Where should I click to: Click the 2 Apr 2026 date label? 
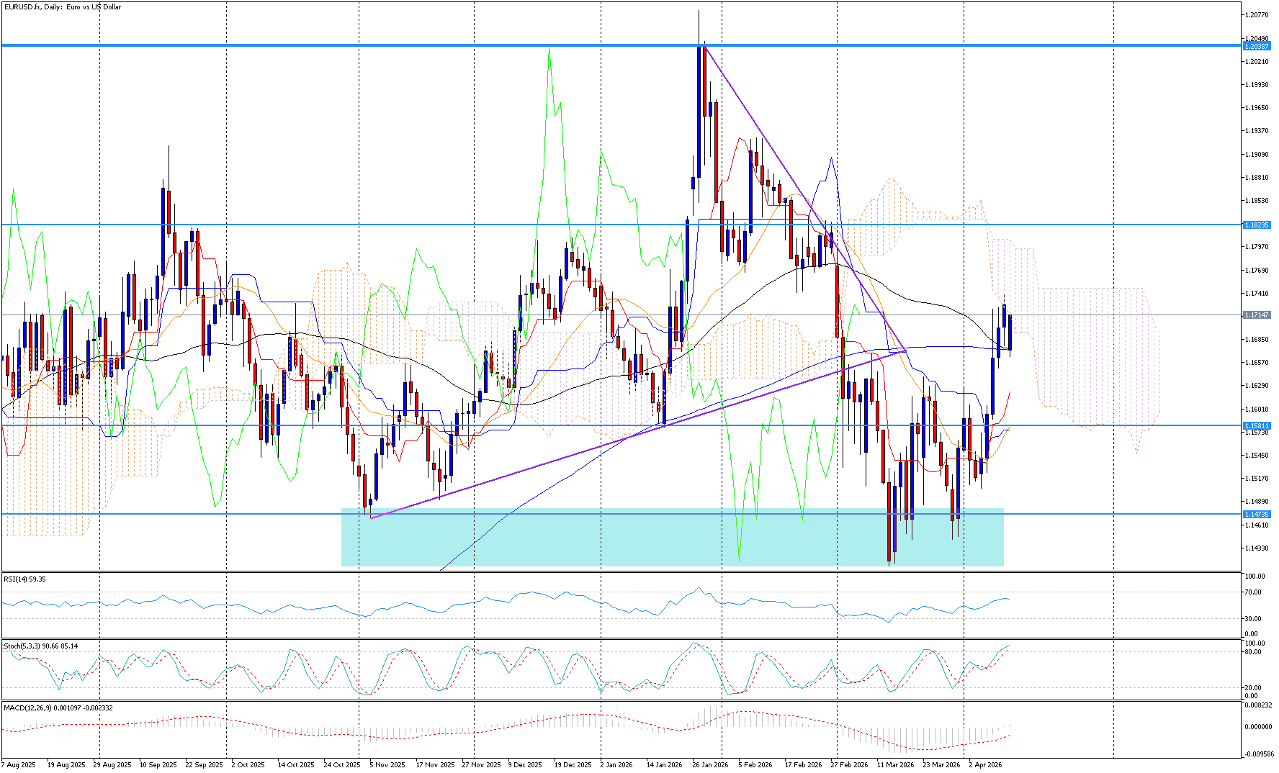(x=985, y=765)
